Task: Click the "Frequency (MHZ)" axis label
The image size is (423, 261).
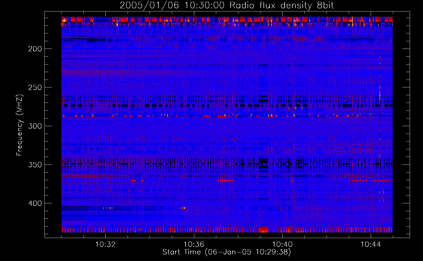Action: 20,125
